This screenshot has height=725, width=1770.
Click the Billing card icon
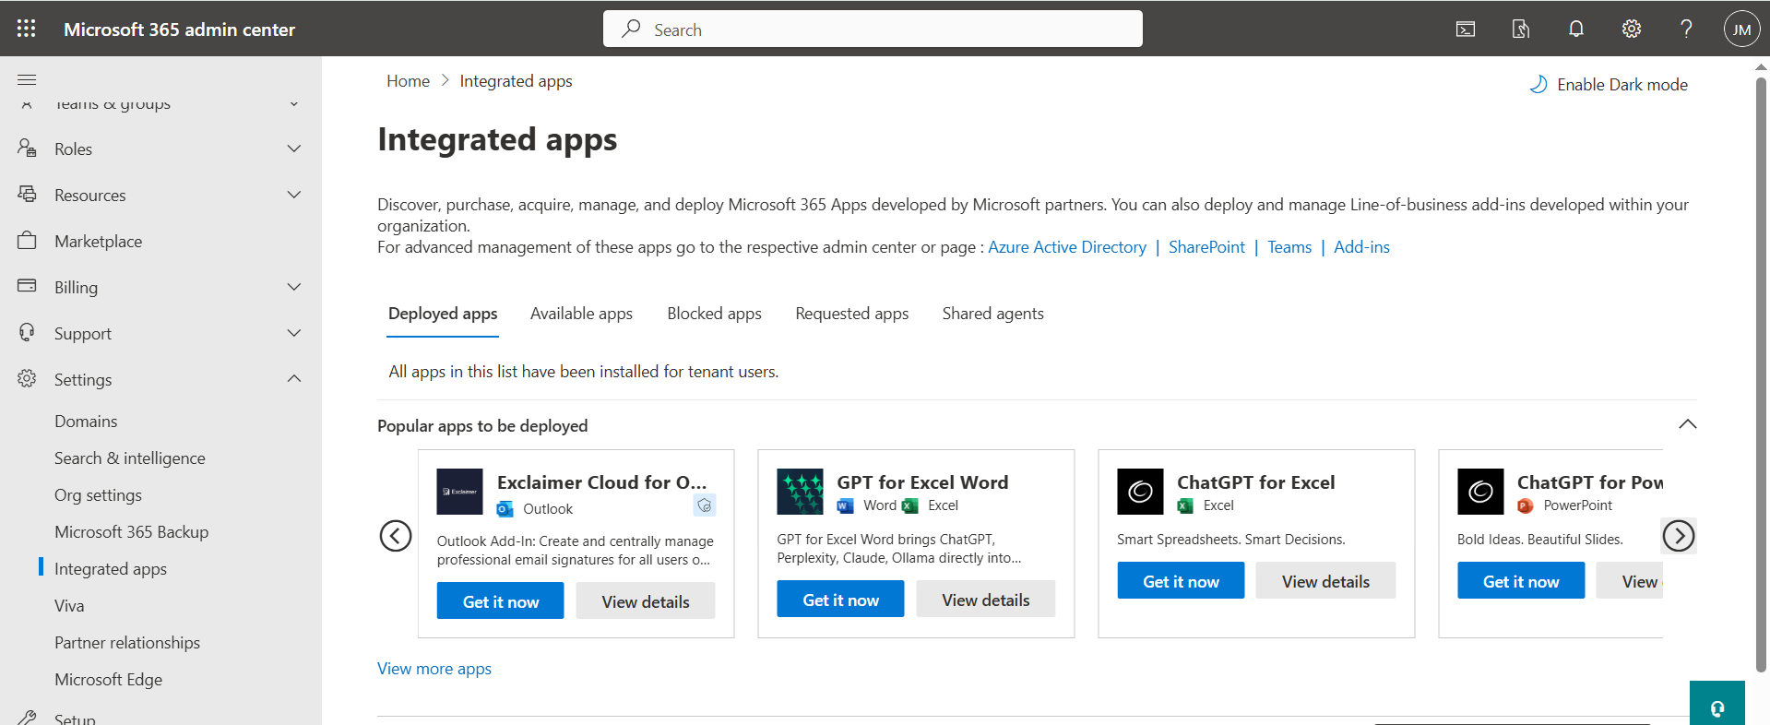pyautogui.click(x=27, y=286)
